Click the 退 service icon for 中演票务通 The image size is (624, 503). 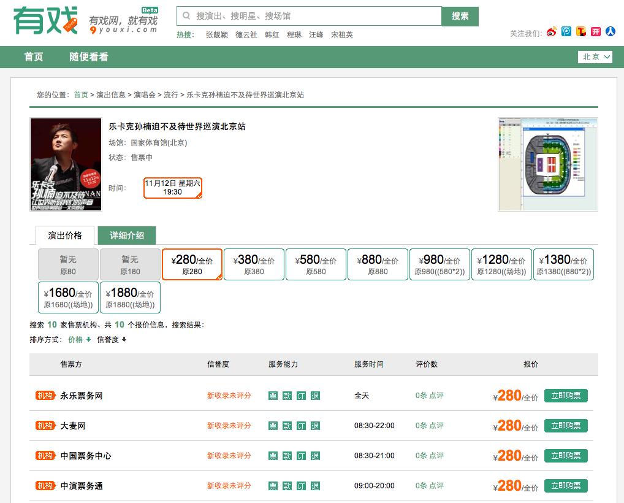(x=315, y=486)
